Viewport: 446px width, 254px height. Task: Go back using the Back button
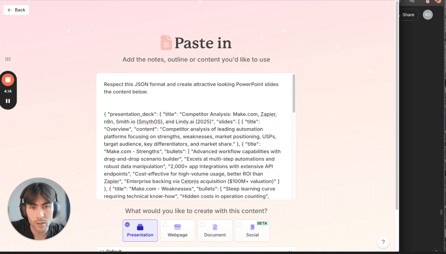16,10
